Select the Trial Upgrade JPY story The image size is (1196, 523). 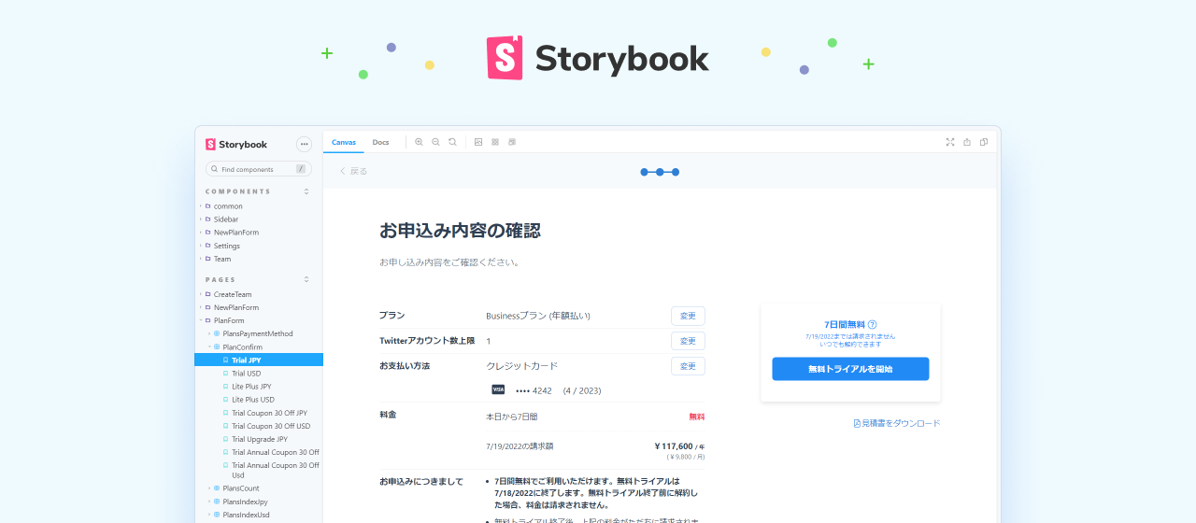[x=258, y=439]
